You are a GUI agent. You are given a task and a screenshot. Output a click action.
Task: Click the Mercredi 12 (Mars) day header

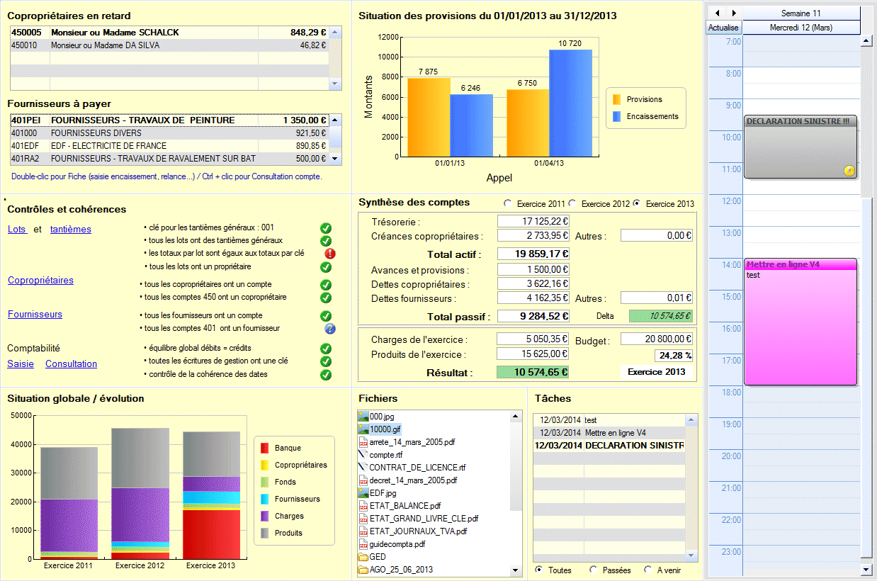coord(801,28)
